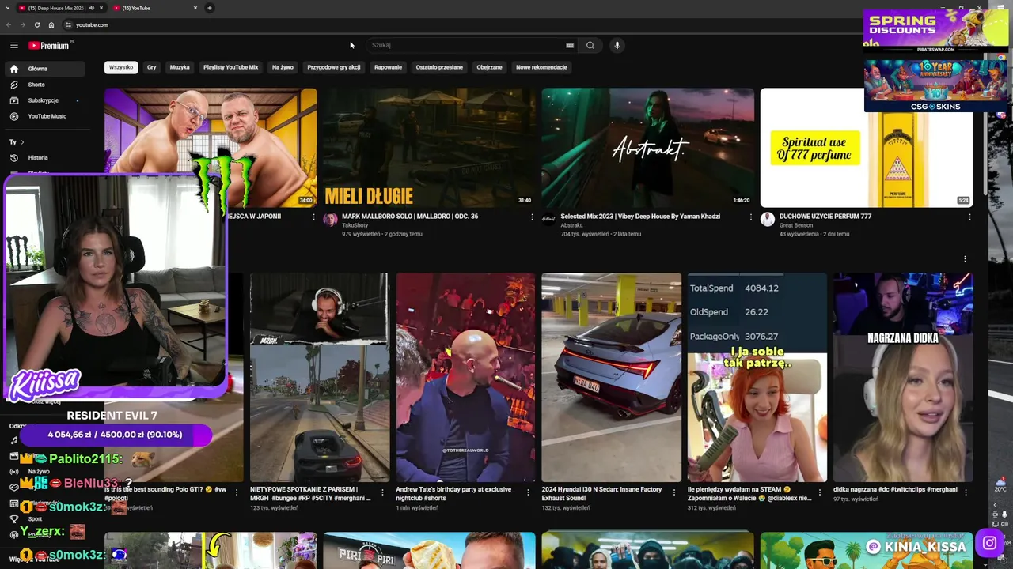Image resolution: width=1013 pixels, height=569 pixels.
Task: Open Historia in the sidebar
Action: point(47,157)
